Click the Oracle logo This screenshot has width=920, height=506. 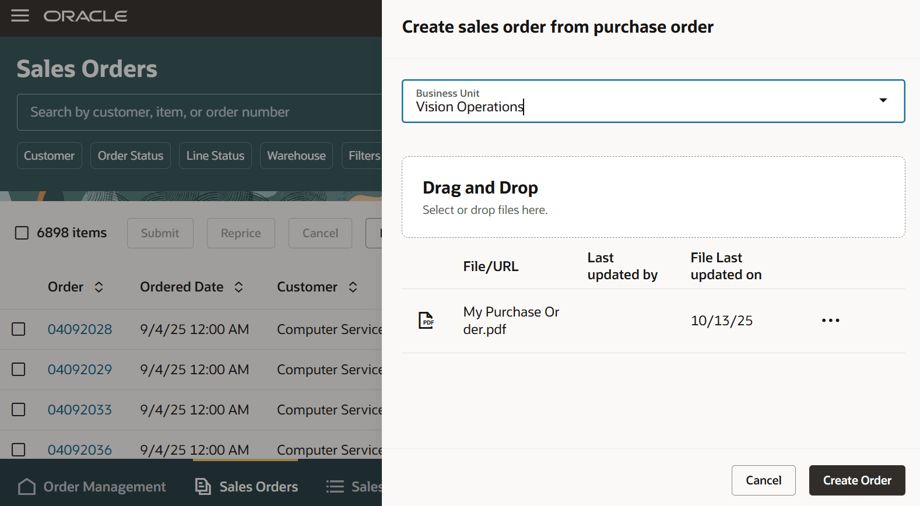(85, 16)
